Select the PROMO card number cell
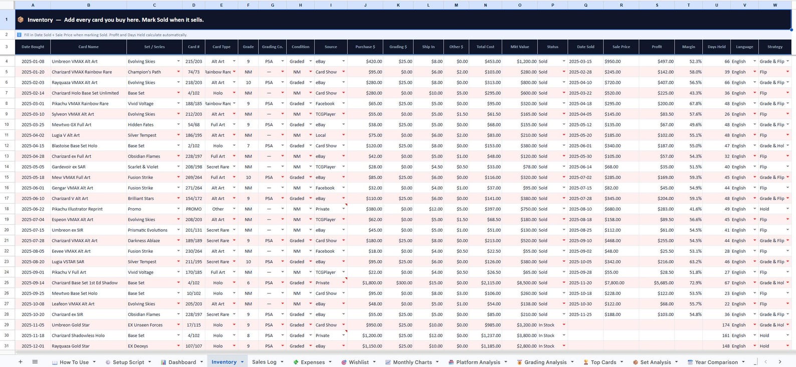Image resolution: width=796 pixels, height=367 pixels. click(193, 209)
